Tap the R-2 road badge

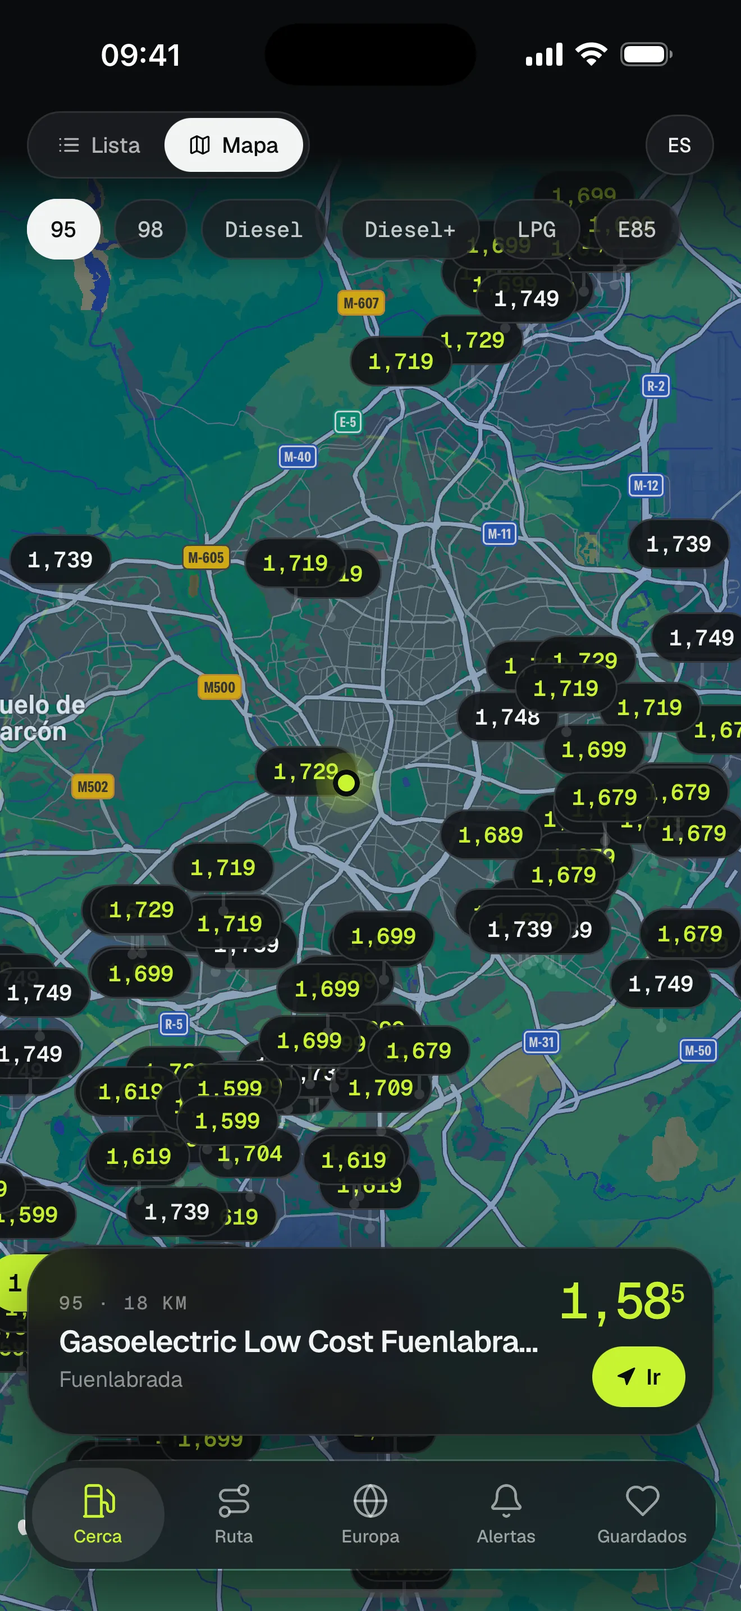[x=656, y=386]
